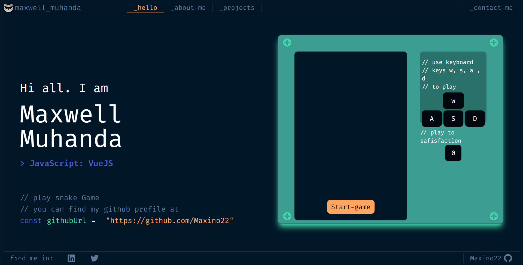
Task: Click the 'githubUrl' variable name
Action: pyautogui.click(x=66, y=221)
